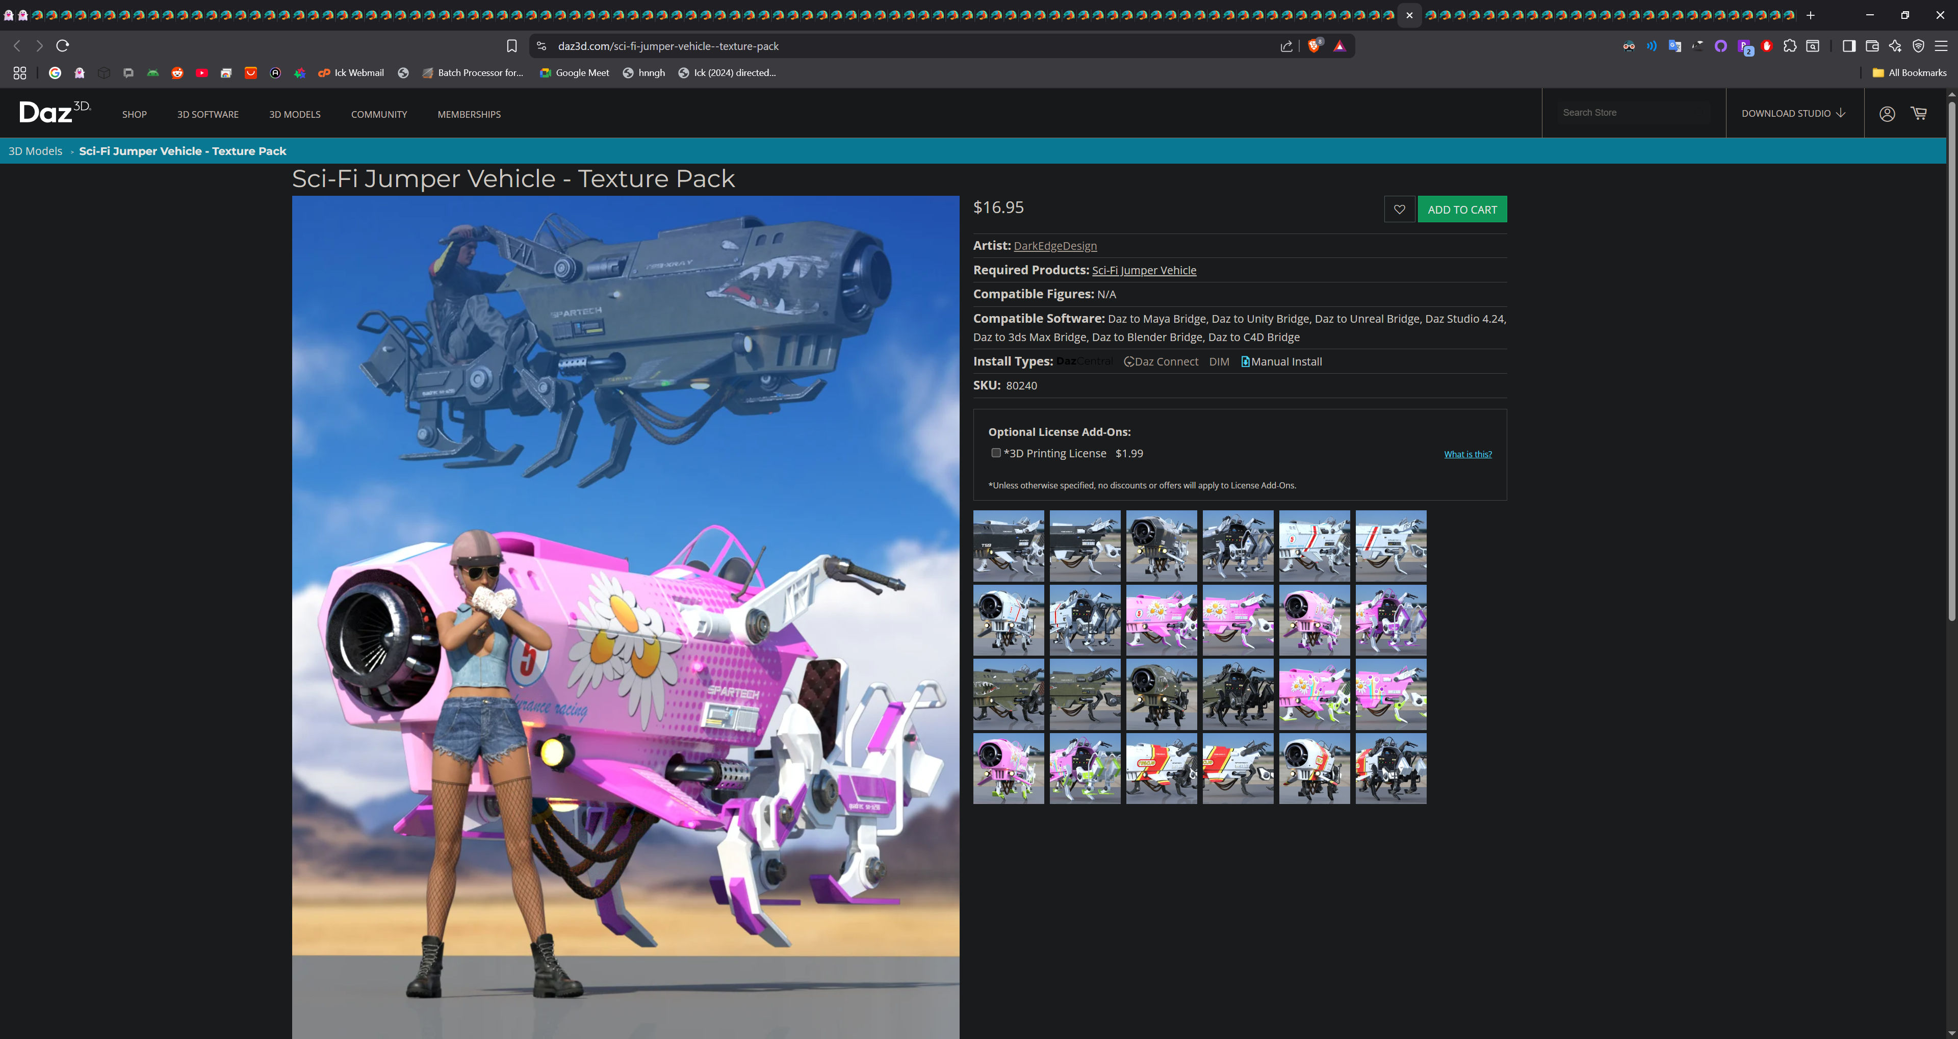Viewport: 1958px width, 1039px height.
Task: Open the Leo AI sparkle icon
Action: [1895, 46]
